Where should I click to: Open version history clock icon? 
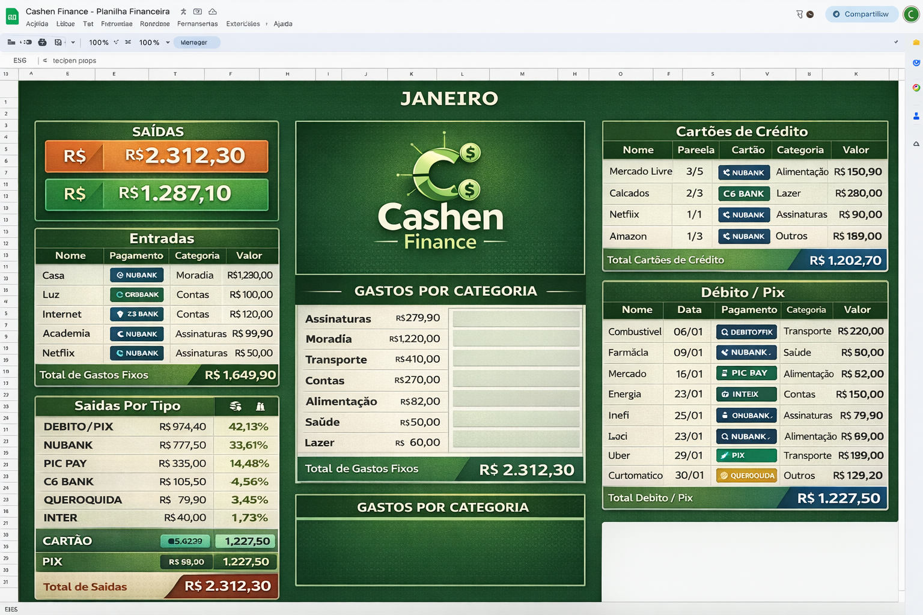point(809,14)
